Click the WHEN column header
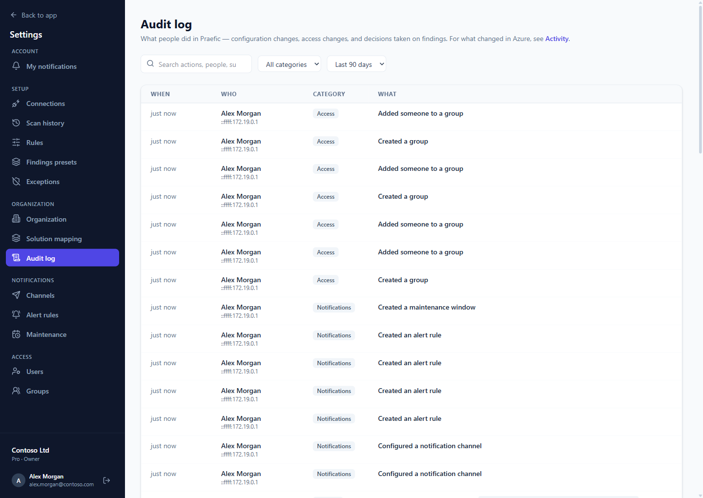703x498 pixels. 160,94
